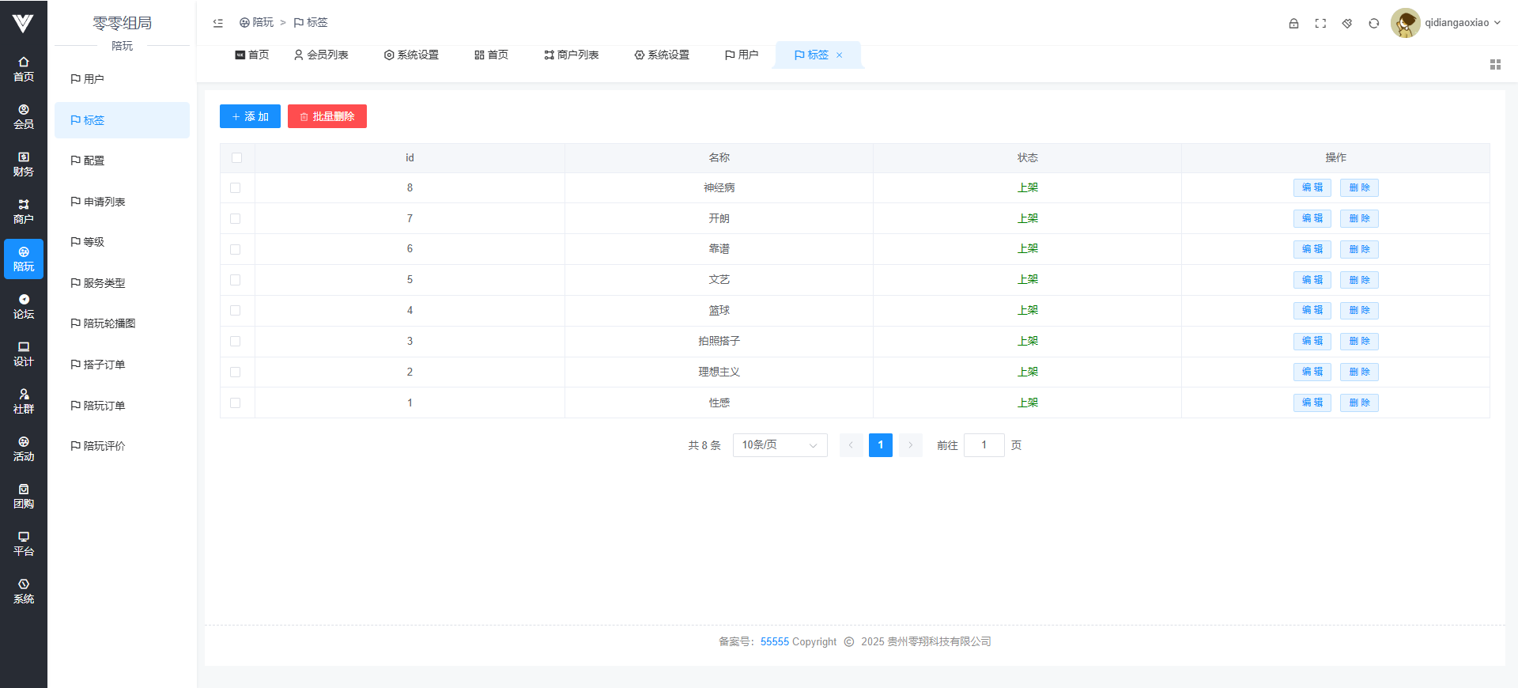Click the grid tab-options icon at right
Screen dimensions: 1518x688
pyautogui.click(x=1495, y=64)
